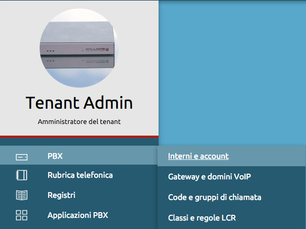Click the Tenant Admin user name

[79, 103]
